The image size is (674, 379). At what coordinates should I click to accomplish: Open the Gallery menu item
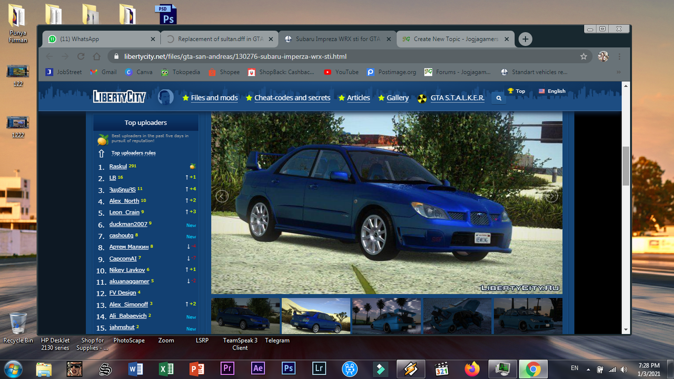point(393,98)
